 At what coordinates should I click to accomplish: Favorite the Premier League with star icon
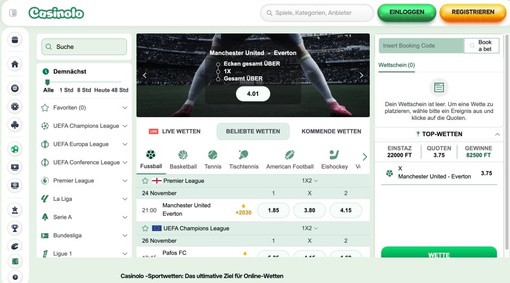tap(145, 181)
